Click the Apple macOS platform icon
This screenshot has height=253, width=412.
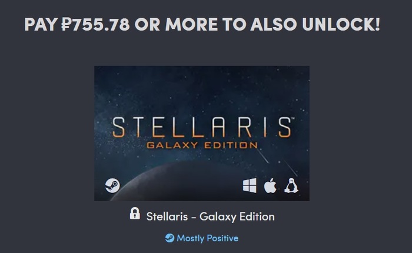tap(270, 186)
